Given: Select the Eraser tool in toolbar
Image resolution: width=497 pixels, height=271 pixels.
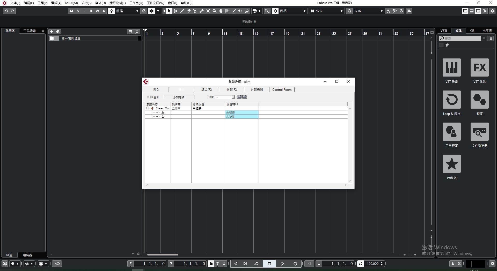Looking at the screenshot, I should 188,11.
